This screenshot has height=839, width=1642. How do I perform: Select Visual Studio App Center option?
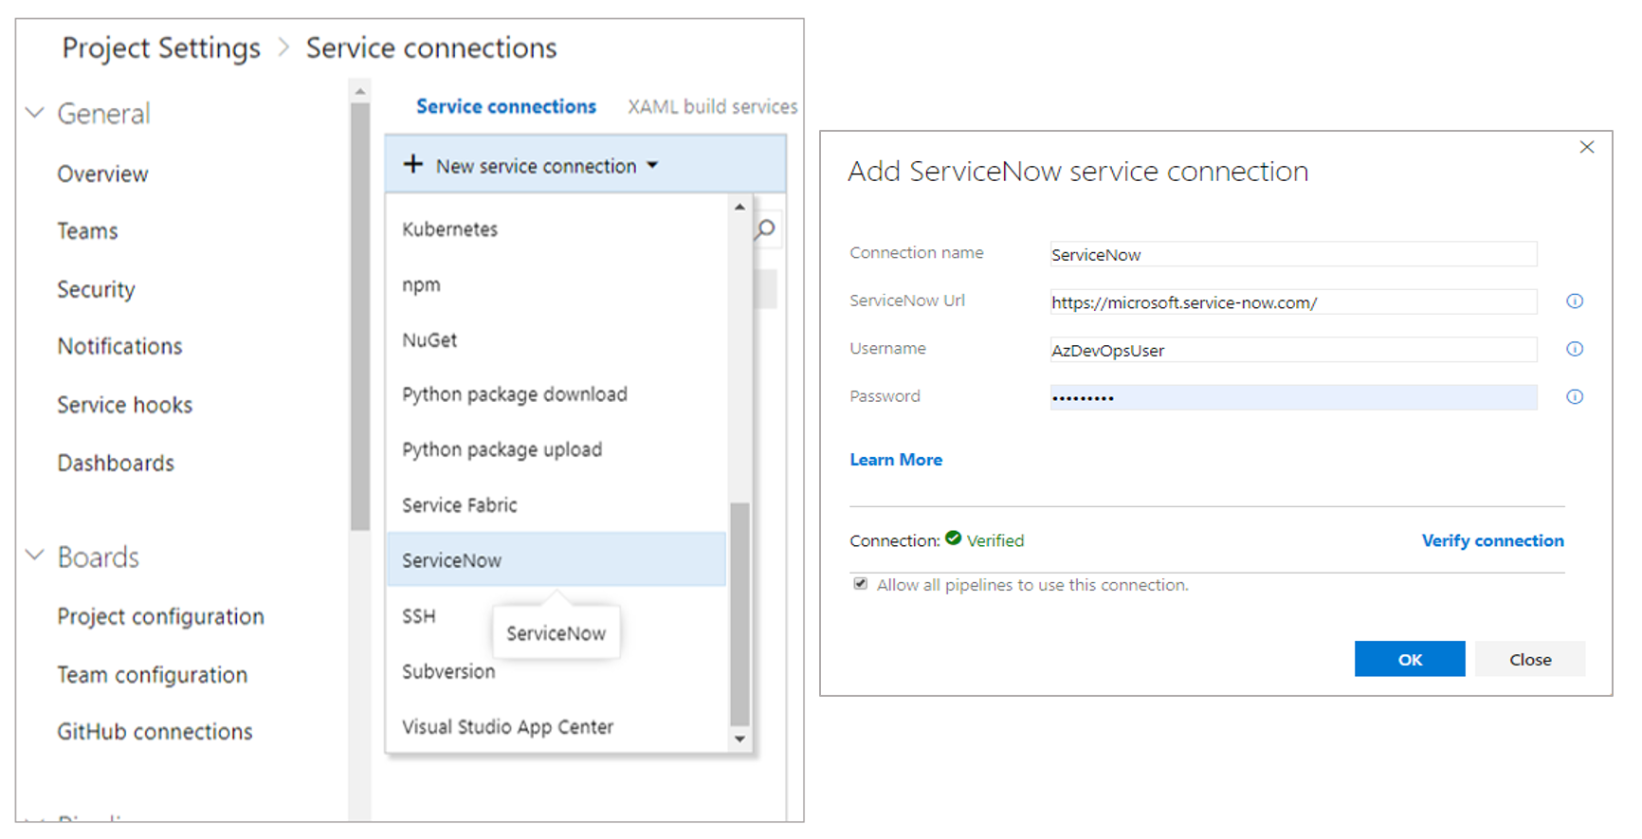pos(556,726)
